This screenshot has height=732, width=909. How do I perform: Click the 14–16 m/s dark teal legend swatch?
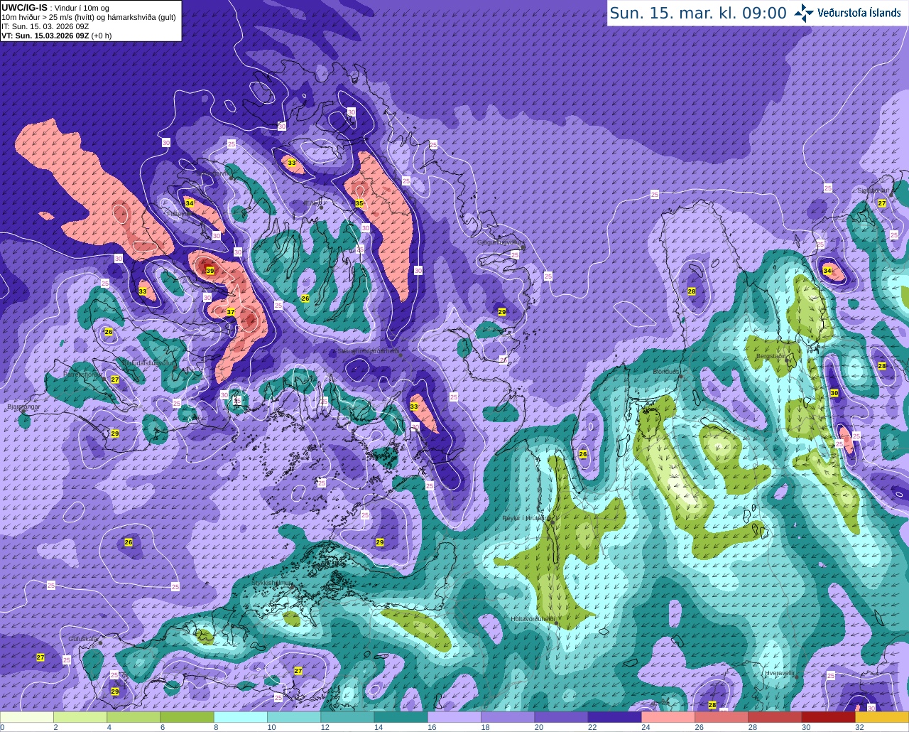tap(401, 718)
